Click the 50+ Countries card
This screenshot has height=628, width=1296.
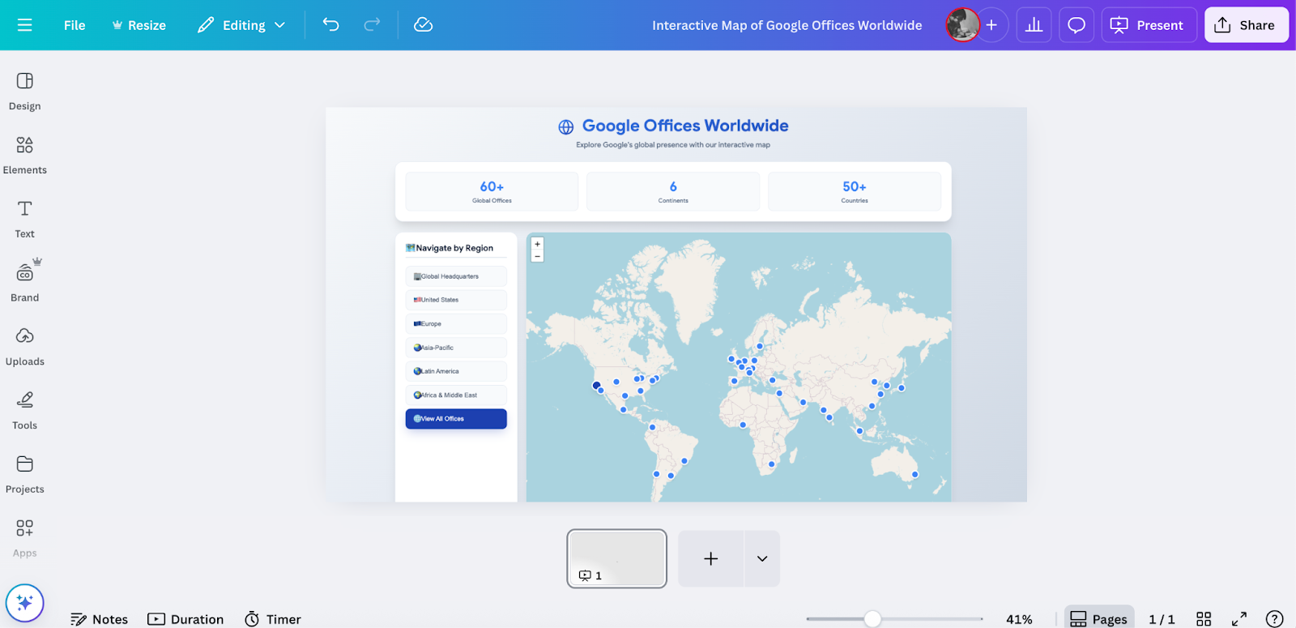click(x=855, y=192)
